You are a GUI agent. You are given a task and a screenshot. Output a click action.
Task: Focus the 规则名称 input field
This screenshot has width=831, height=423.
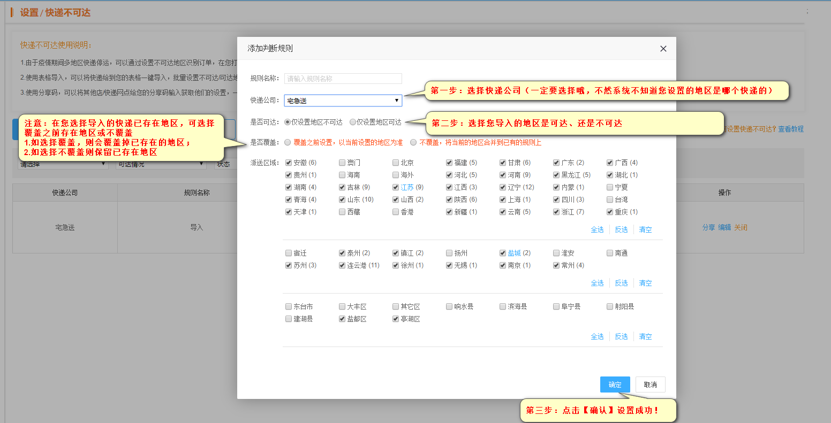click(343, 79)
